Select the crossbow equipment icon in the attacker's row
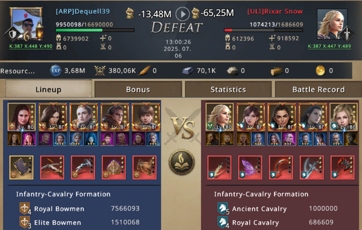362x230 pixels. (52, 167)
